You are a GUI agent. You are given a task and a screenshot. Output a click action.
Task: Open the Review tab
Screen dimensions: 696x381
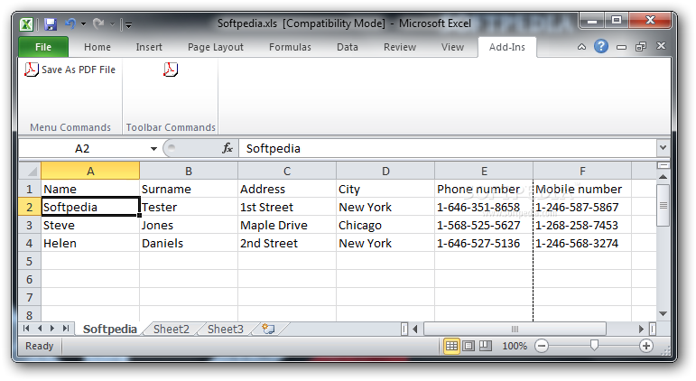400,47
